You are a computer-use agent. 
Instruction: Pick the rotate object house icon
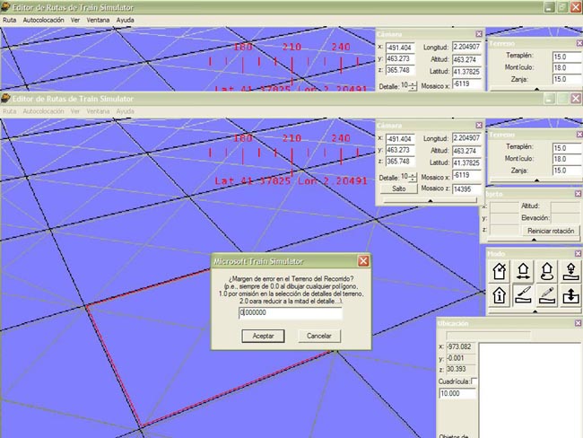(x=545, y=271)
